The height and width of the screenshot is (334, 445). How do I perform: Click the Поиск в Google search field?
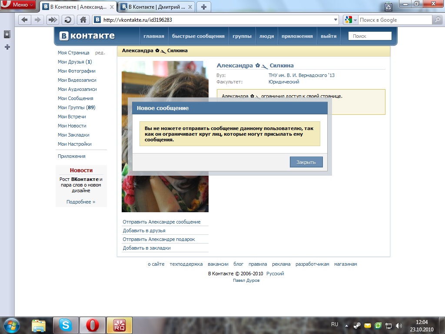point(395,20)
